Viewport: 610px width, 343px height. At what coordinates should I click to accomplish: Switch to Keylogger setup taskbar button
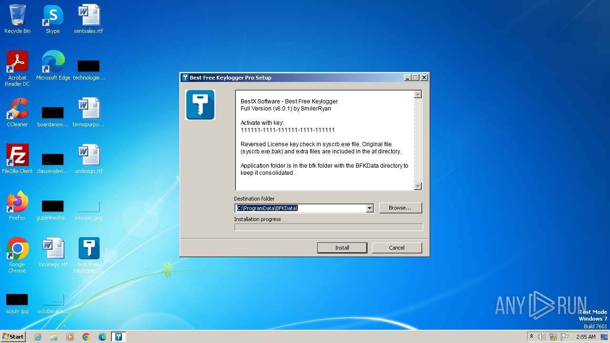119,337
